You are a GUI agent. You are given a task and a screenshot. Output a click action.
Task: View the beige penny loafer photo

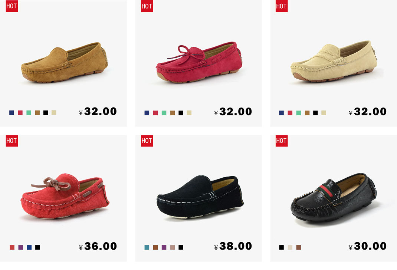[334, 61]
